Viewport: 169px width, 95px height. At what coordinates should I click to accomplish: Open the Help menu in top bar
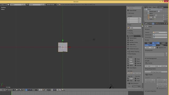(x=5, y=5)
